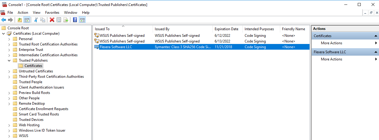Collapse the Trusted Publishers tree node
The height and width of the screenshot is (140, 379).
(x=9, y=60)
